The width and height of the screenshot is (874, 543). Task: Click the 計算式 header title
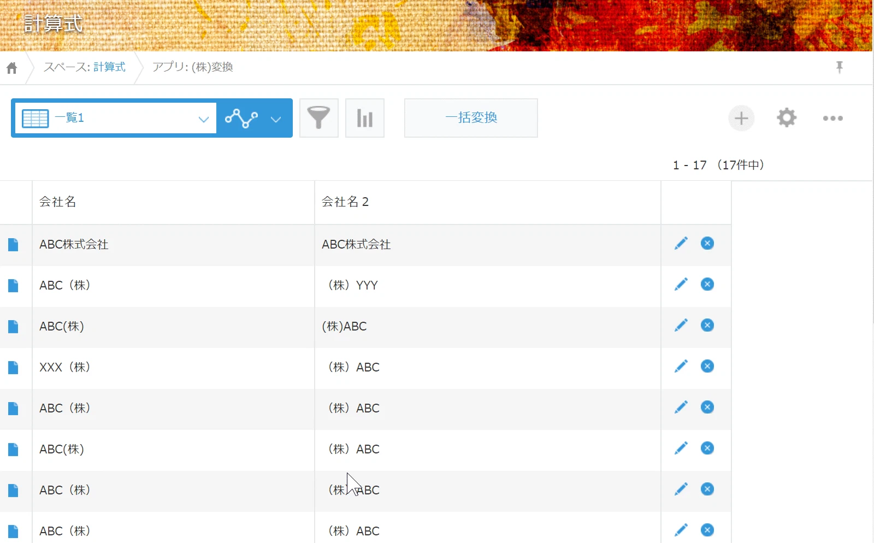point(54,24)
